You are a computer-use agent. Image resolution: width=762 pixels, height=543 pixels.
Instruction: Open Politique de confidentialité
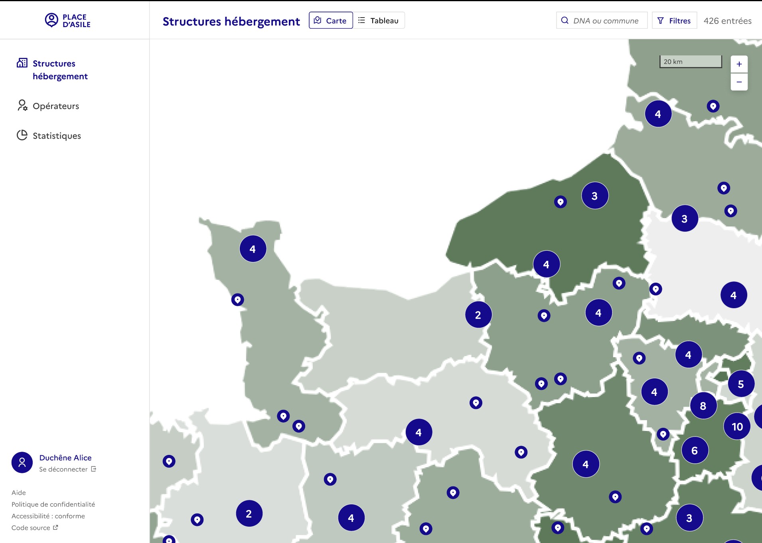coord(53,504)
